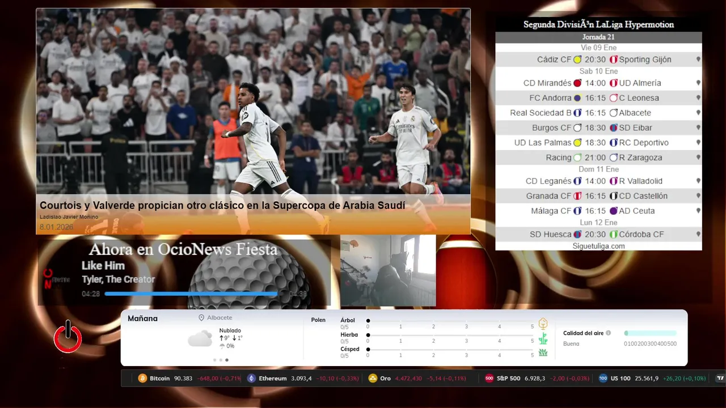The height and width of the screenshot is (408, 726).
Task: Open the Siguetuliga.com link
Action: (x=598, y=246)
